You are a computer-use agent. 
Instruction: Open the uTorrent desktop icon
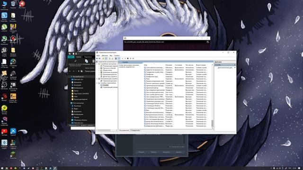pos(4,27)
